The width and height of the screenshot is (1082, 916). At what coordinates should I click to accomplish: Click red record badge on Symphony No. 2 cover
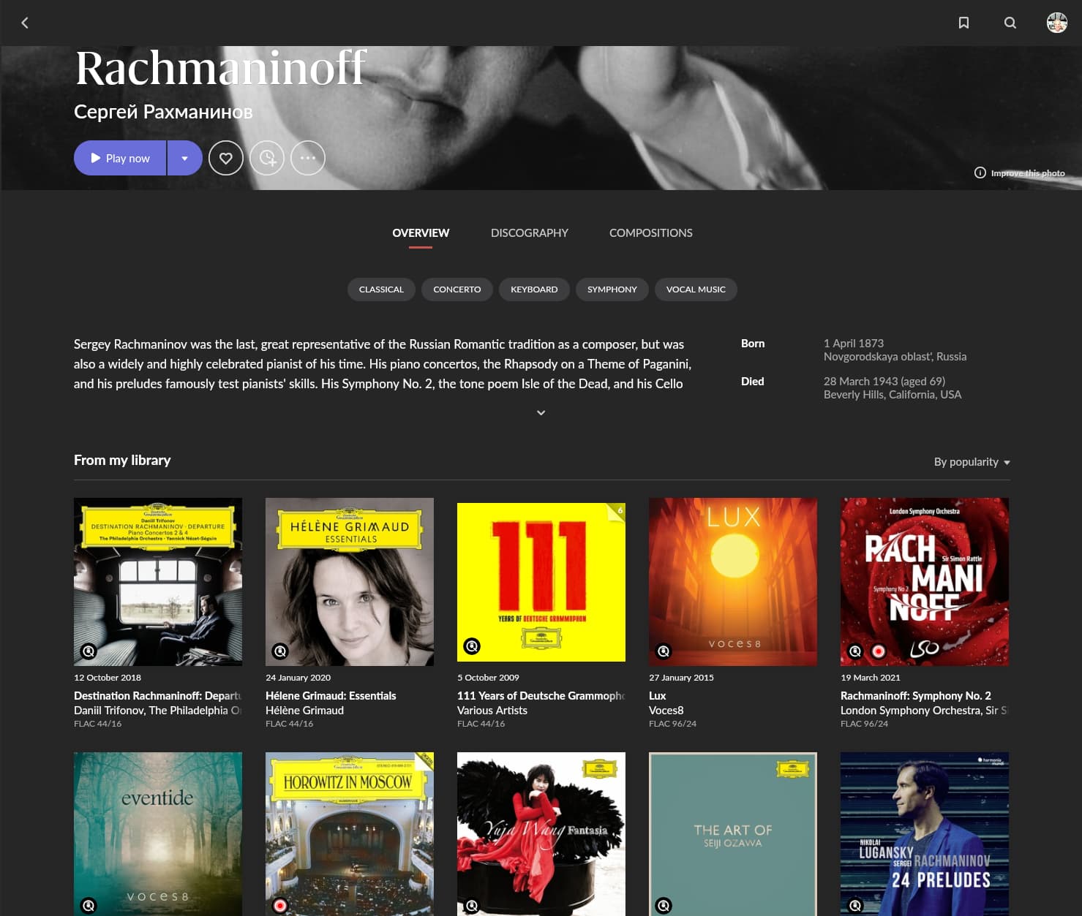coord(879,651)
